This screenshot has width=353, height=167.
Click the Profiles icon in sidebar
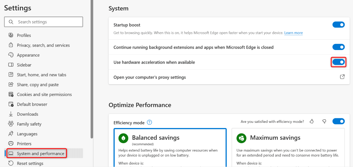point(10,35)
